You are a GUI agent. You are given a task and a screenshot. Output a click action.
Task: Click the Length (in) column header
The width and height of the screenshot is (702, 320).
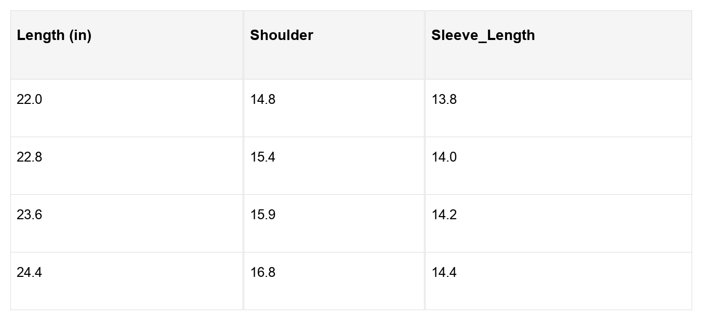pos(54,35)
